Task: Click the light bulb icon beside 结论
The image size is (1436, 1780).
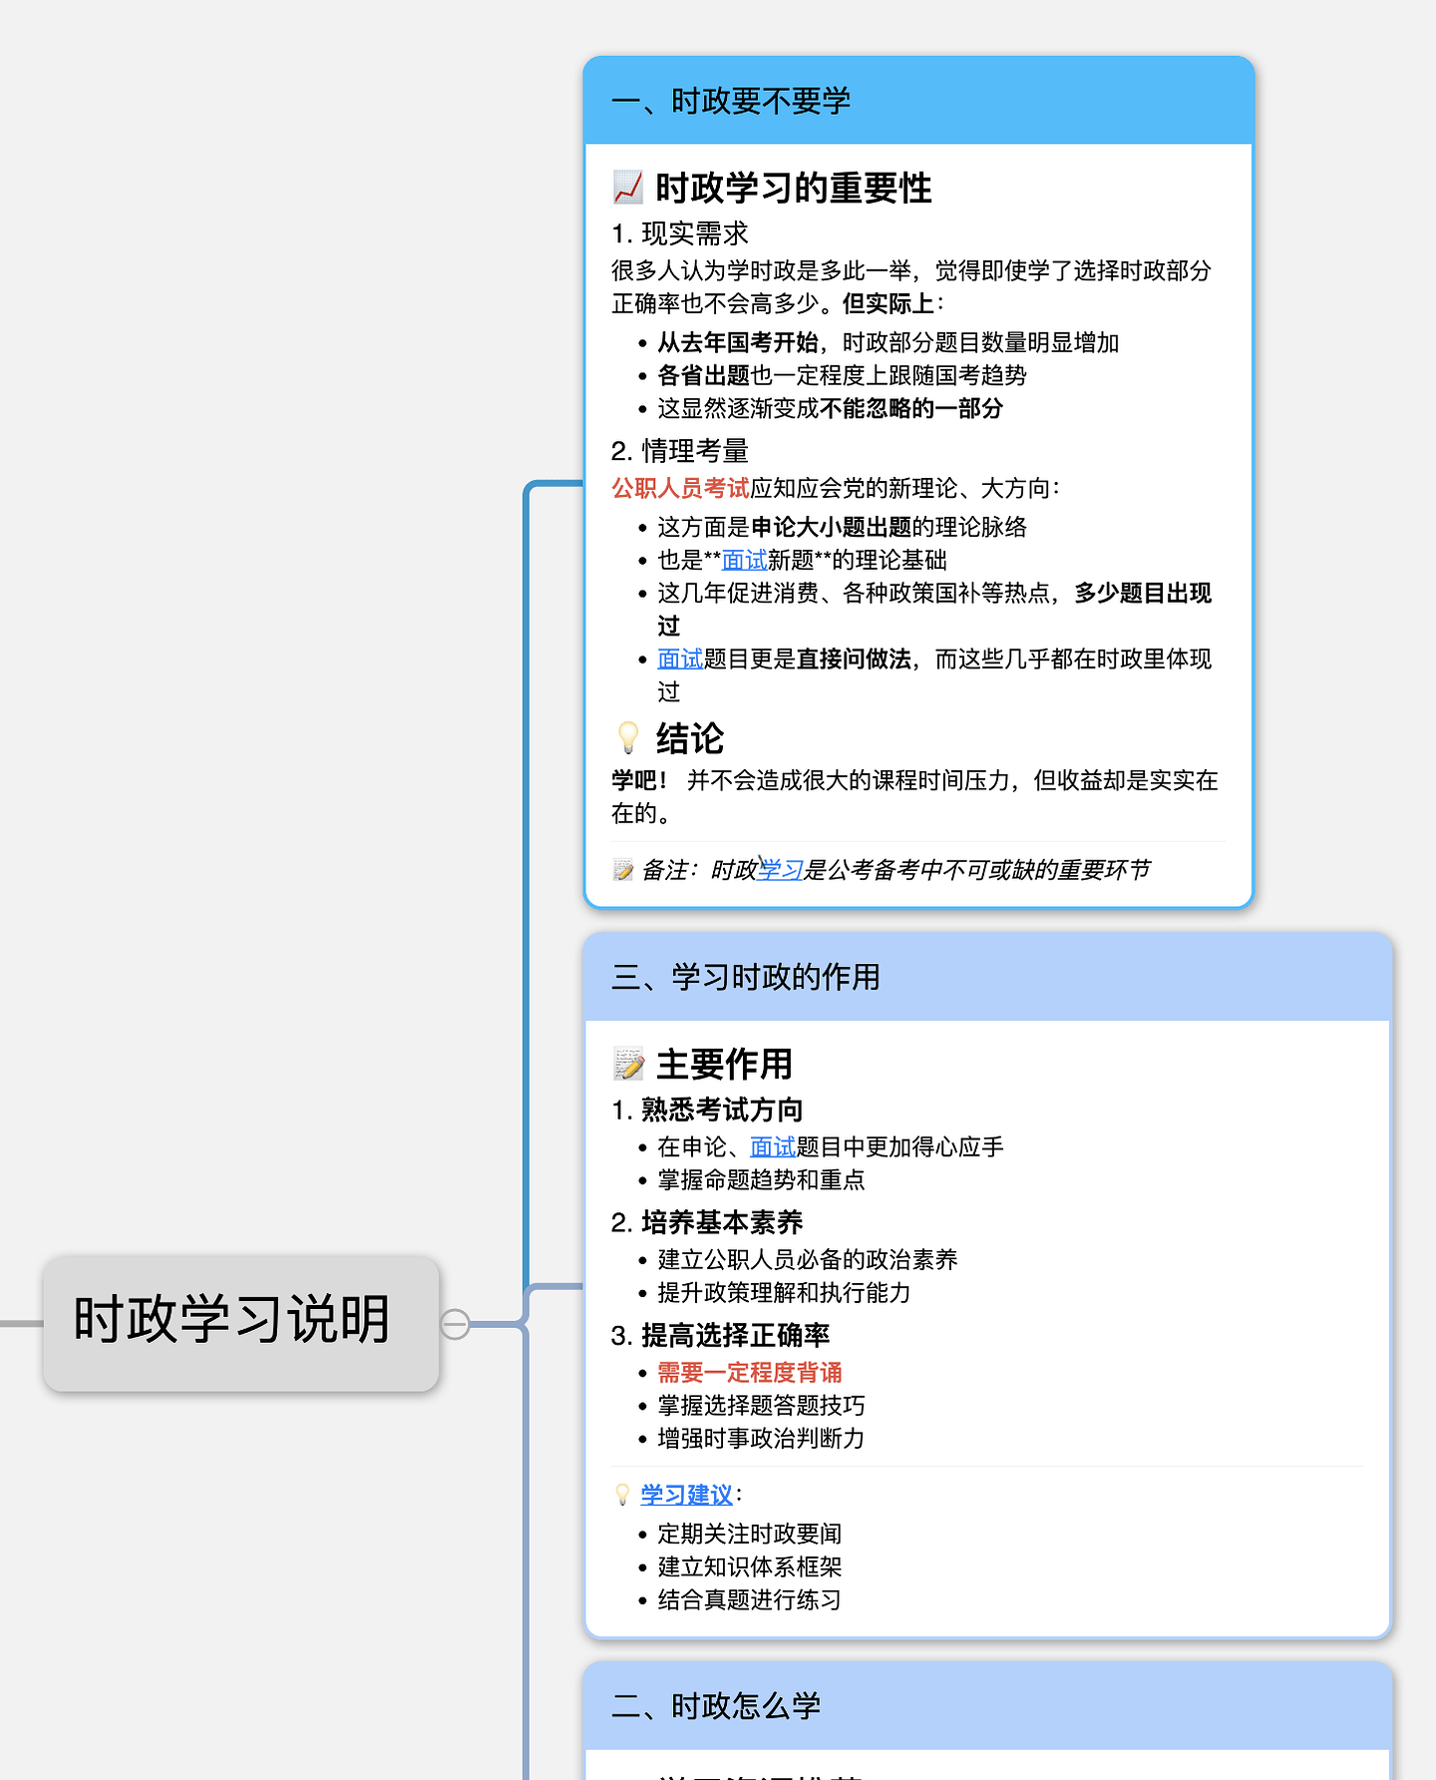Action: [x=628, y=738]
